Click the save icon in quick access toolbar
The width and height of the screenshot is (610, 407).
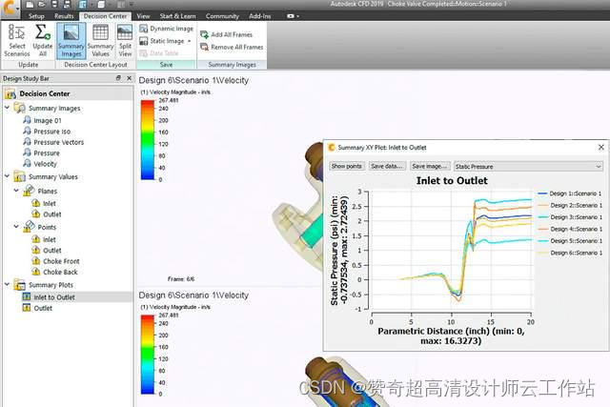coord(54,4)
